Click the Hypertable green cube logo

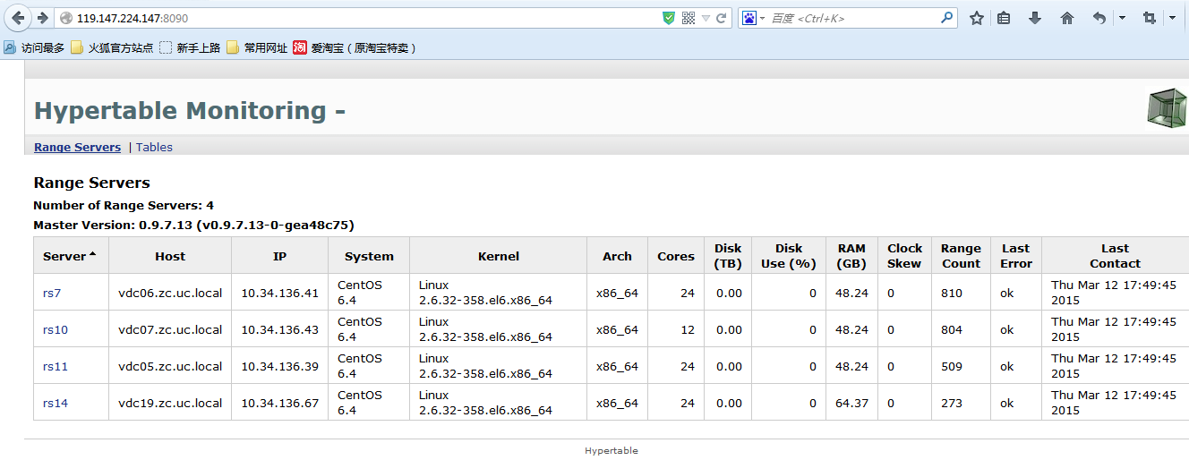pyautogui.click(x=1167, y=107)
